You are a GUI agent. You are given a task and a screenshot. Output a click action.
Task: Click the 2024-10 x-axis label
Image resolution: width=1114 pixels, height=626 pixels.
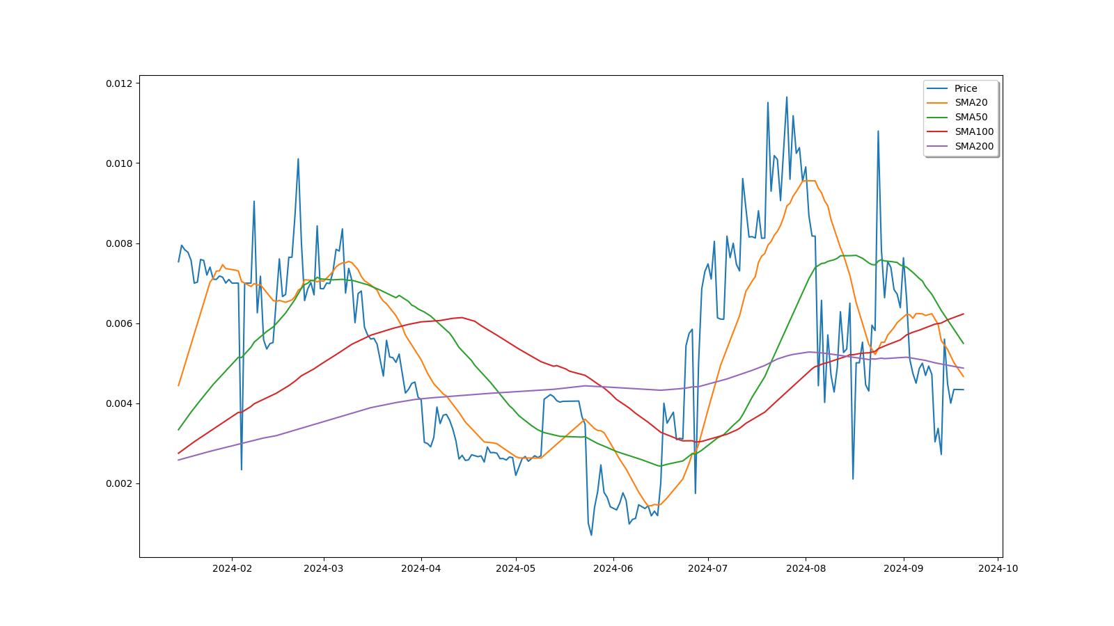coord(998,568)
